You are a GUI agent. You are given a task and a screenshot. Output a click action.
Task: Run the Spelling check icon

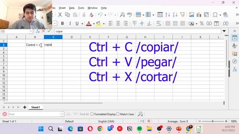click(x=130, y=15)
